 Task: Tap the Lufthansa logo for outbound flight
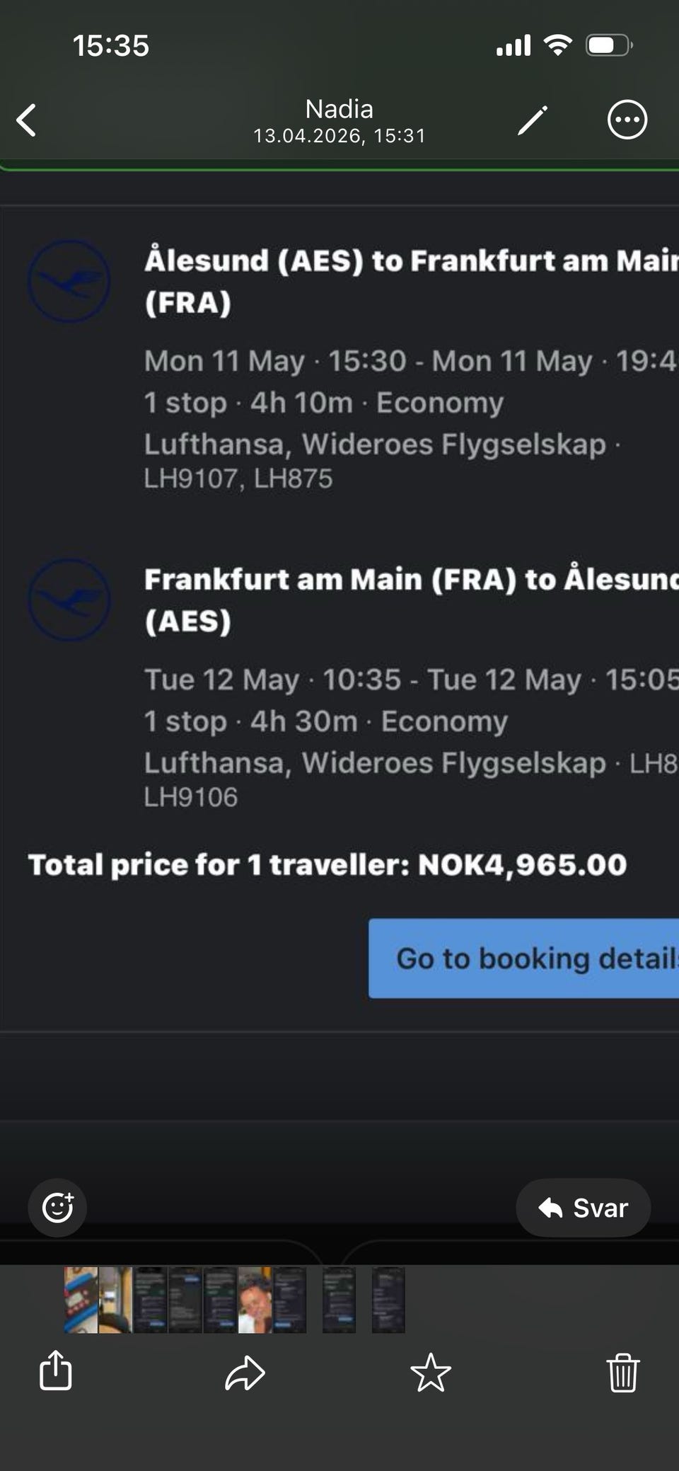[69, 281]
